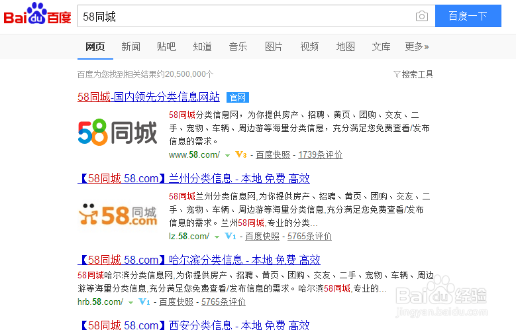Open 58同城-国内领先分类信息网站 result
The width and height of the screenshot is (516, 330).
click(x=148, y=97)
